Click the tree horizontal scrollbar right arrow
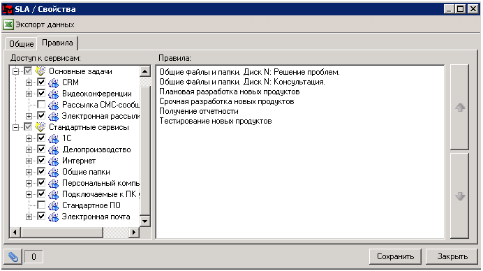The image size is (483, 271). (x=134, y=232)
